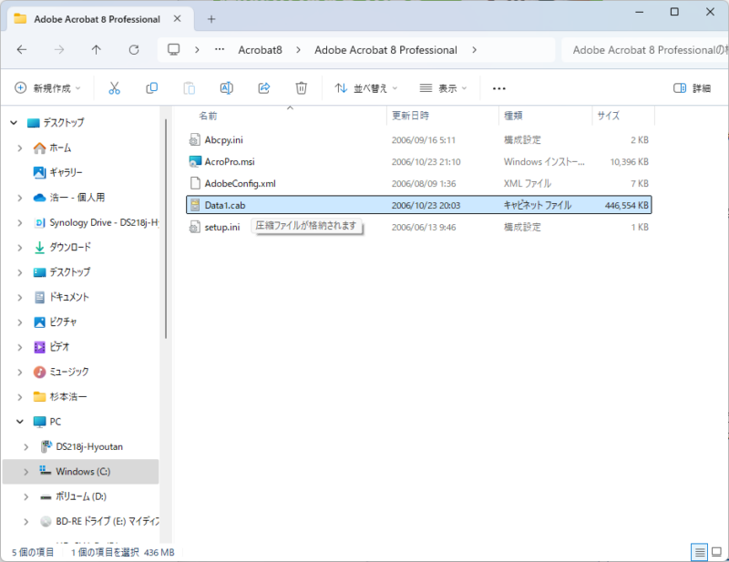The image size is (729, 562).
Task: Open ダウンロード folder in sidebar
Action: click(x=70, y=248)
